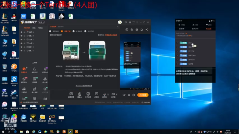Click the orange end-live button
The width and height of the screenshot is (239, 134).
[143, 95]
